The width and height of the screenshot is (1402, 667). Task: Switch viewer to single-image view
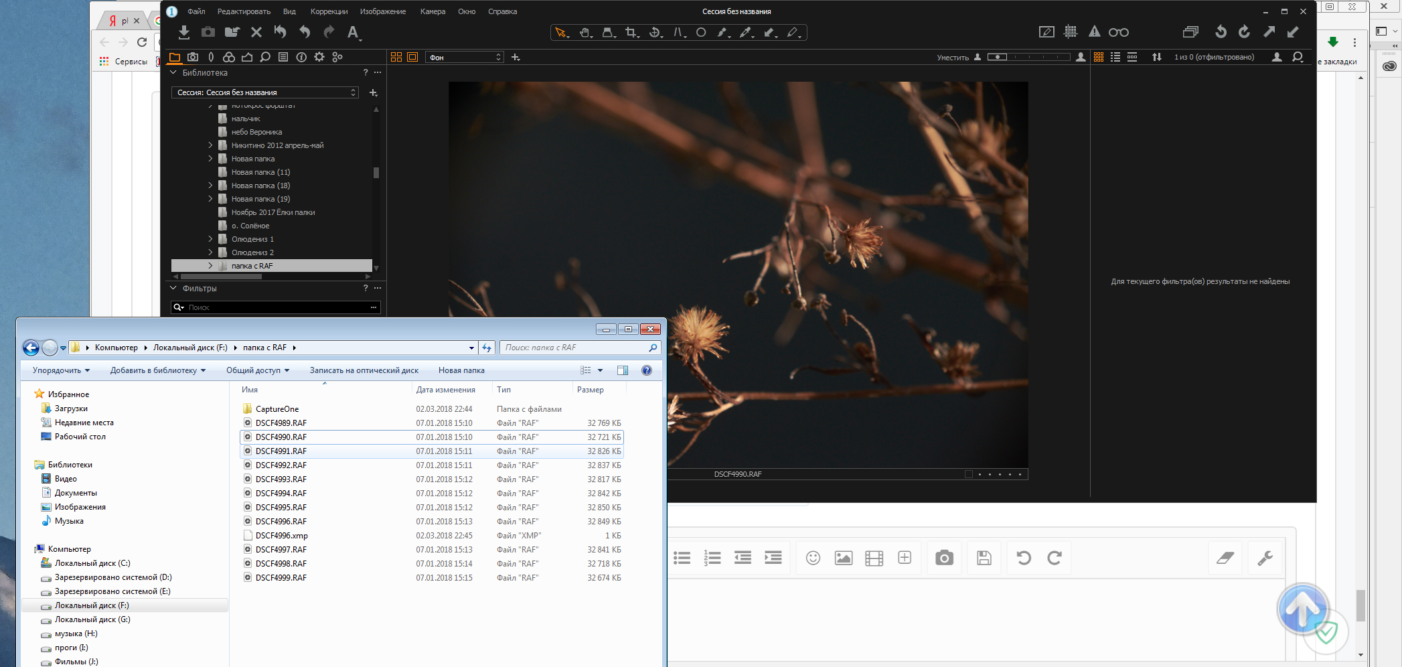412,57
